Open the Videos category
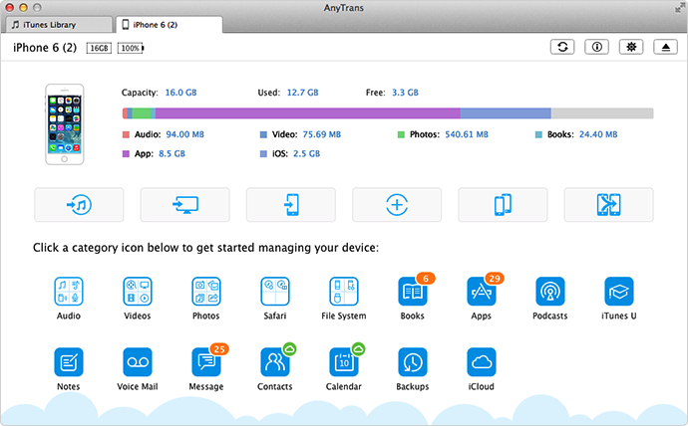The height and width of the screenshot is (426, 688). click(138, 292)
